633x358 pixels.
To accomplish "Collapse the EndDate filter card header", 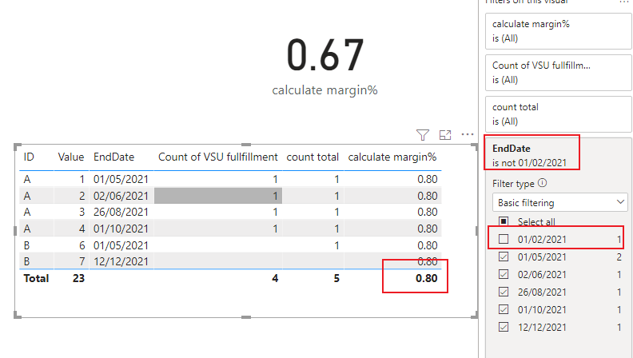I will (x=559, y=155).
